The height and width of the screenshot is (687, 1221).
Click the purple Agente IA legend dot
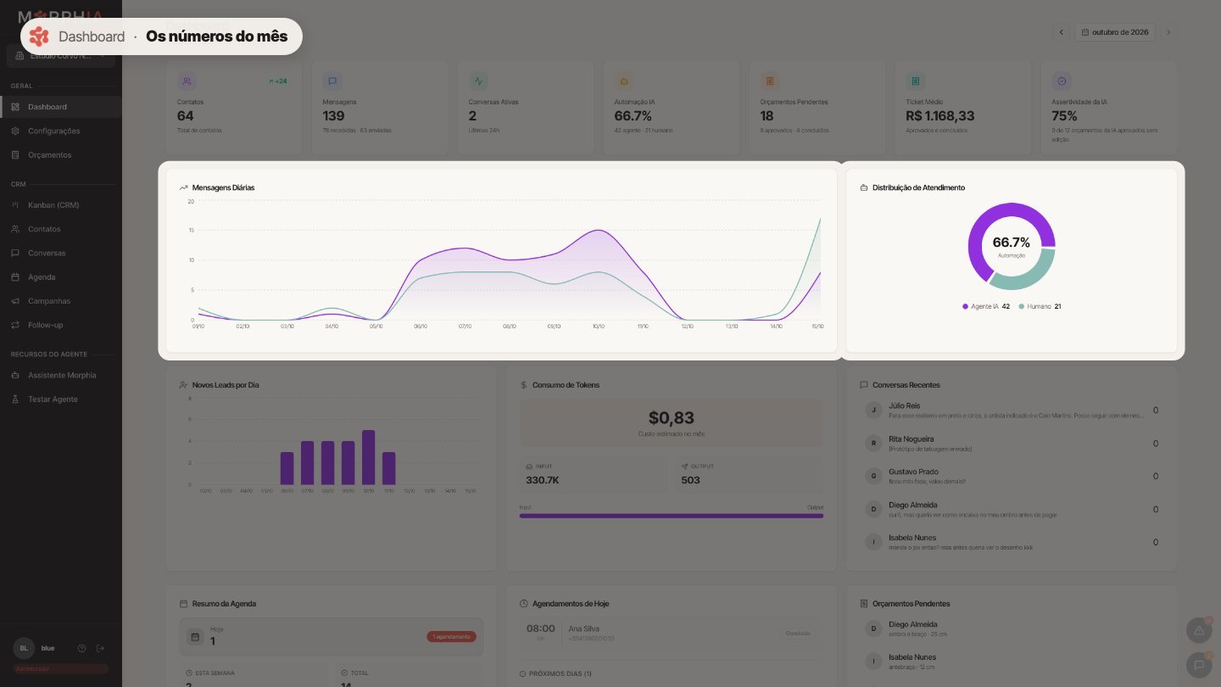pos(965,306)
